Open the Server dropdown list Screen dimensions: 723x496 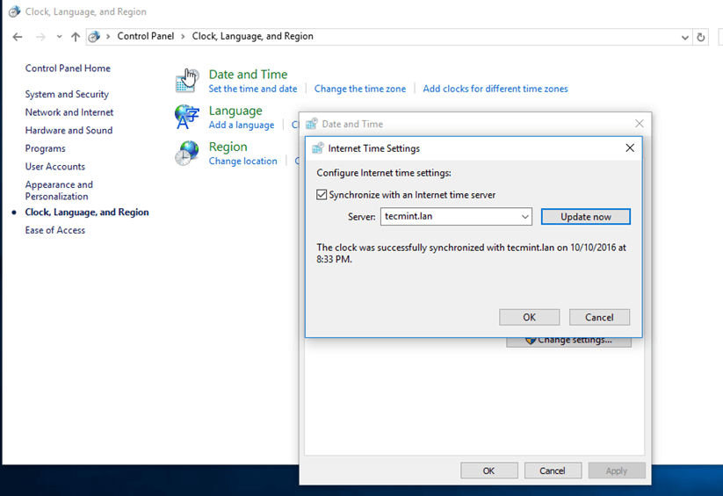524,217
